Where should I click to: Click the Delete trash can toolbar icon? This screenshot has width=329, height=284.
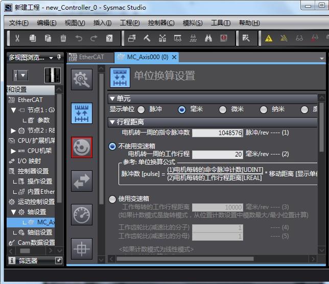(63, 38)
